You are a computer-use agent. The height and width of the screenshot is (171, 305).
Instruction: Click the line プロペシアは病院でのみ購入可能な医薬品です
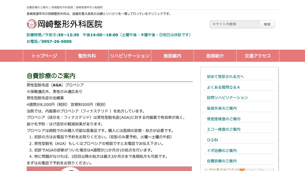point(100,130)
